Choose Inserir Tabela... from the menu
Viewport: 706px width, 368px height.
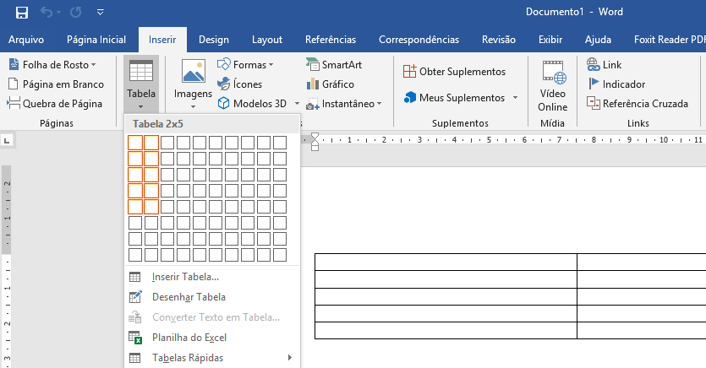tap(185, 277)
